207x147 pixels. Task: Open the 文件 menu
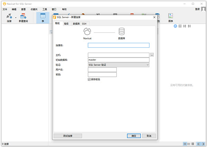(x=5, y=9)
